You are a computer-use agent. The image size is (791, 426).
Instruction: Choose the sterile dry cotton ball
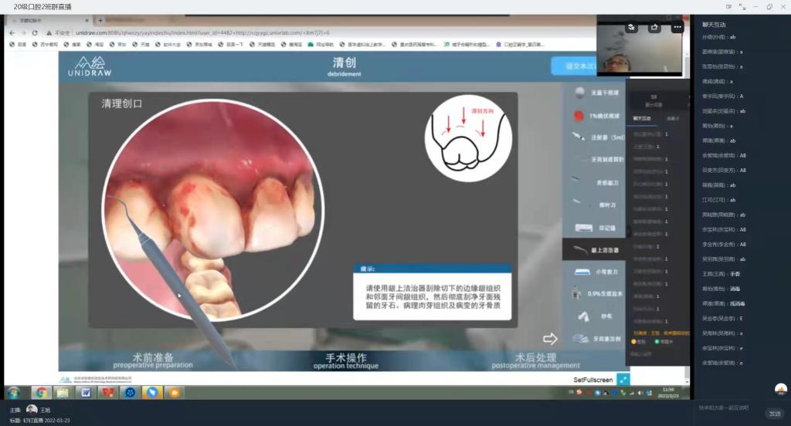[x=593, y=93]
